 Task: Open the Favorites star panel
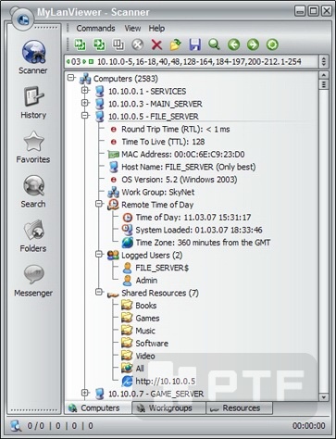33,147
